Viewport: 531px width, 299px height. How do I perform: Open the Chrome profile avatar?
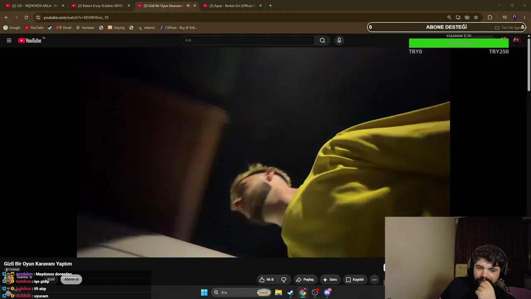[x=515, y=17]
